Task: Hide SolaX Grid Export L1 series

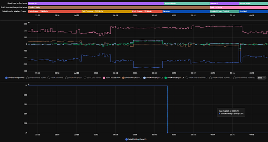Action: pyautogui.click(x=132, y=77)
